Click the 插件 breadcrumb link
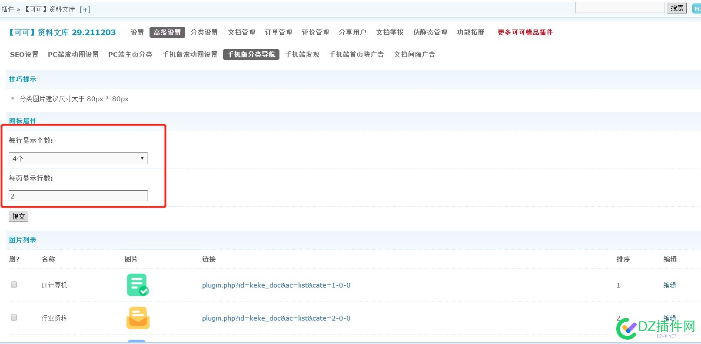 tap(8, 9)
